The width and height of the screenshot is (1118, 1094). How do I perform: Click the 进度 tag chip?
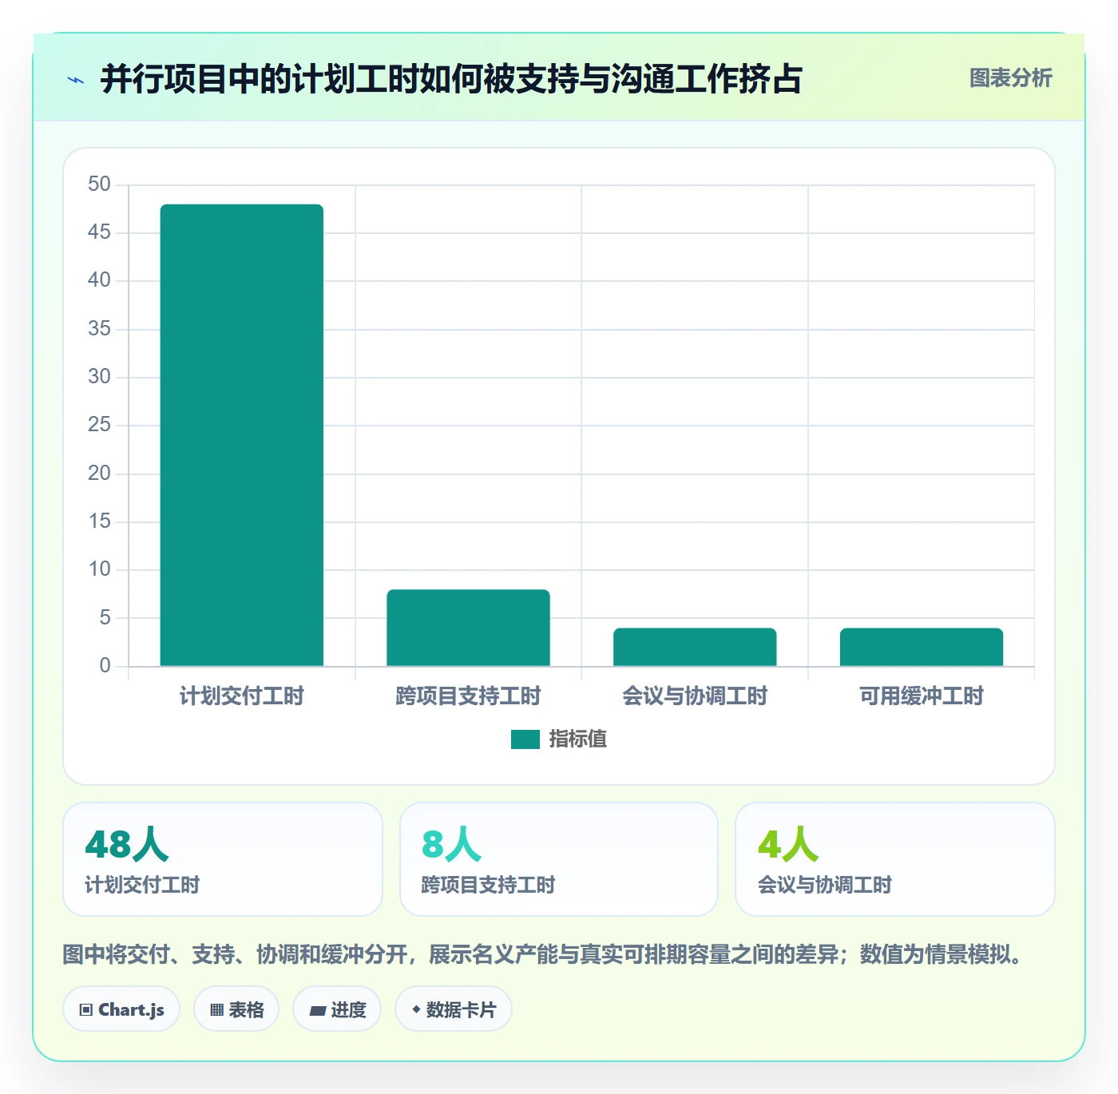click(337, 1009)
